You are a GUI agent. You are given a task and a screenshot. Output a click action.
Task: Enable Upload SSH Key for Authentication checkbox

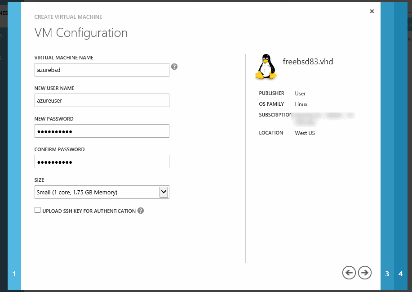pyautogui.click(x=38, y=210)
